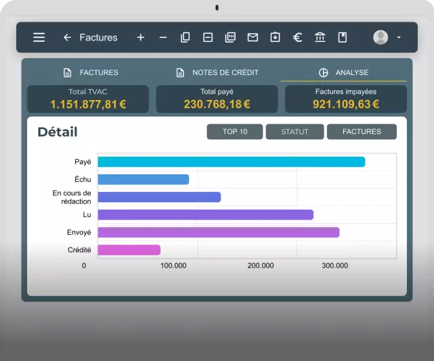434x361 pixels.
Task: Click the minus remove icon
Action: click(x=163, y=37)
